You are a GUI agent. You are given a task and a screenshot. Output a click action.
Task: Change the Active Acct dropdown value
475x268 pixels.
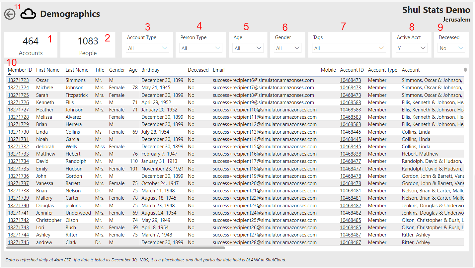coord(411,48)
